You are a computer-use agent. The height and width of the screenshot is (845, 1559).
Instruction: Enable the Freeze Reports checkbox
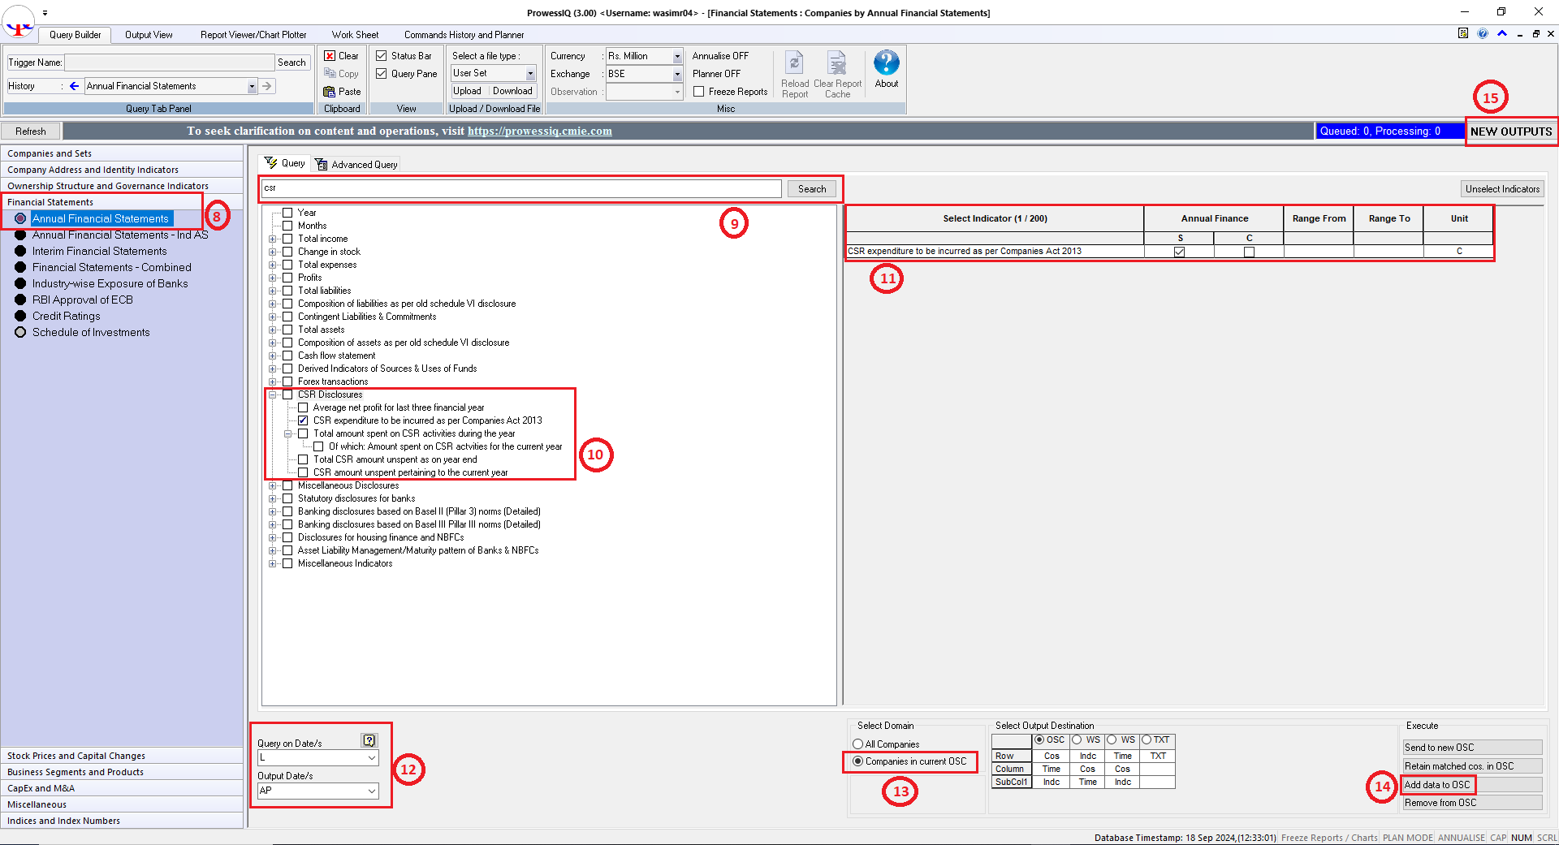(699, 92)
